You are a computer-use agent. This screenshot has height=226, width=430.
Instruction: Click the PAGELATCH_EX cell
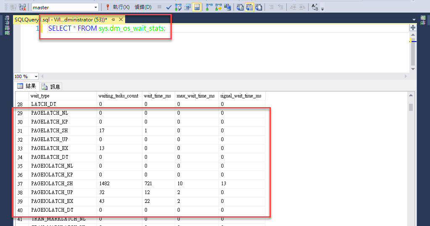click(x=63, y=148)
